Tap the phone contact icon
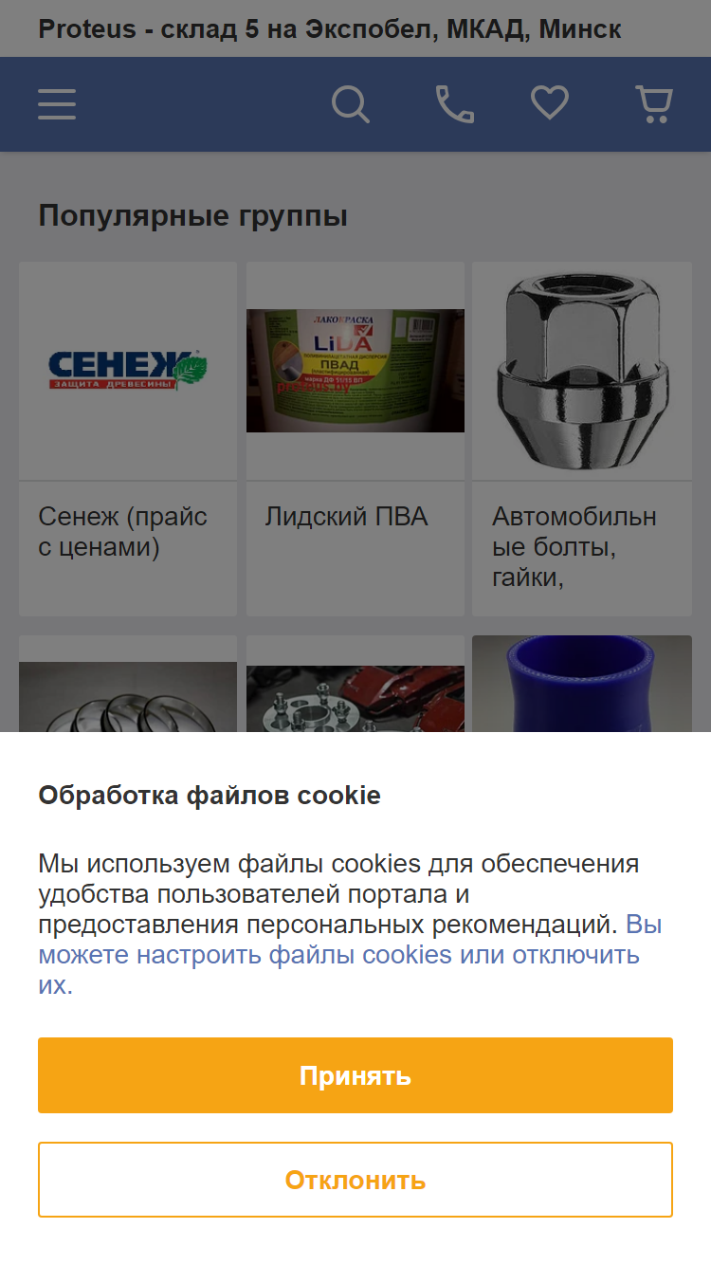This screenshot has height=1265, width=711. (455, 104)
